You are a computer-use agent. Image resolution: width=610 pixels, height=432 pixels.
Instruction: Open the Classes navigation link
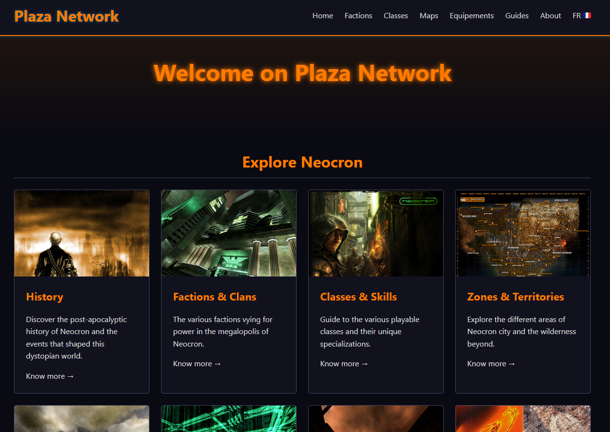coord(396,16)
